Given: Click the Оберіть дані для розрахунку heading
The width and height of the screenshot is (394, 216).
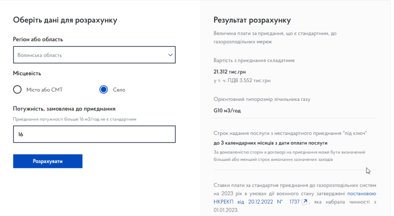Looking at the screenshot, I should pyautogui.click(x=67, y=20).
